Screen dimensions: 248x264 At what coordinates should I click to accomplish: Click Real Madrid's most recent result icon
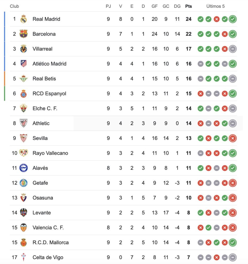tap(233, 19)
